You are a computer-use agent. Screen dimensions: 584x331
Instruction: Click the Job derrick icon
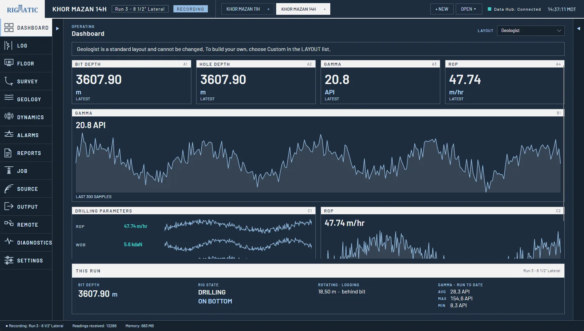(x=9, y=170)
